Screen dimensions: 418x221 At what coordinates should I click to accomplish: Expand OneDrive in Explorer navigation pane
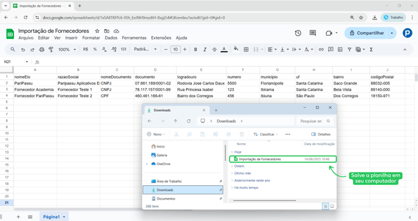[147, 164]
